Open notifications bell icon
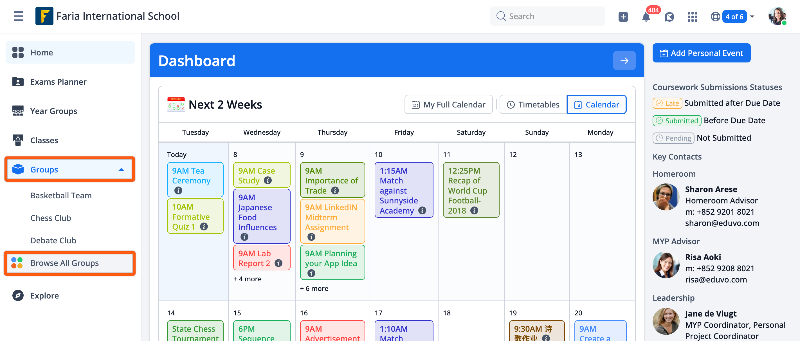Screen dimensions: 800x341 [x=646, y=17]
